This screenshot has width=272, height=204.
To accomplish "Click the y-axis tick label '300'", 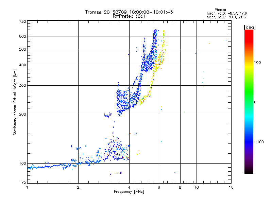I will 23,86.
